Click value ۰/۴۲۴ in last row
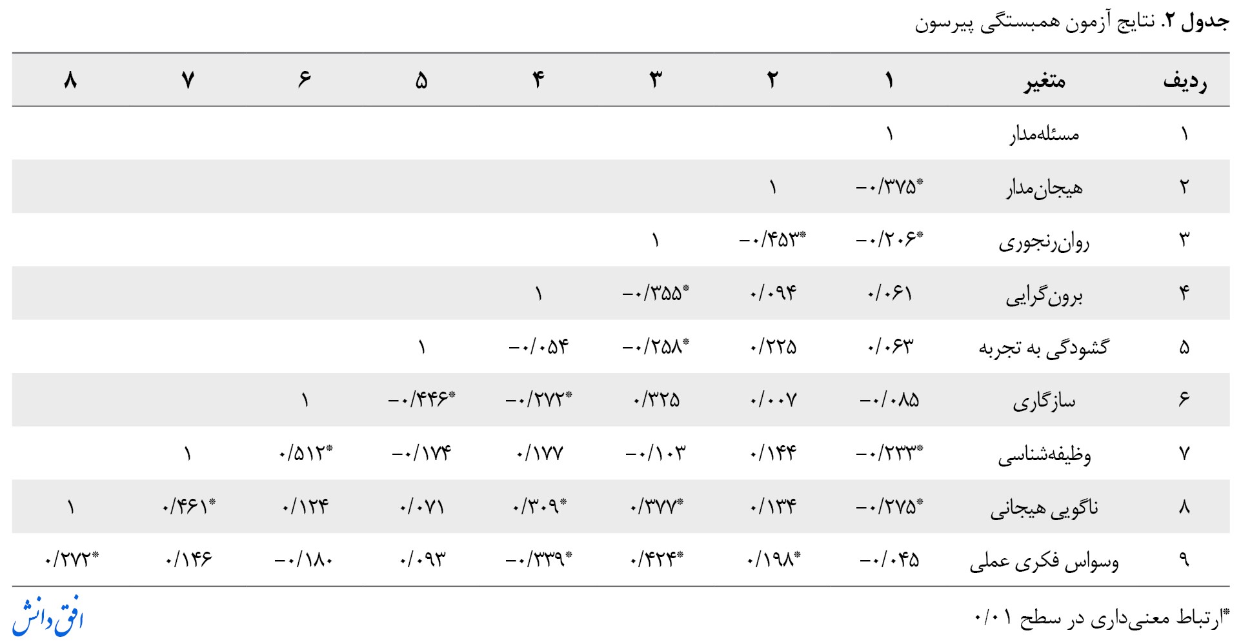This screenshot has height=644, width=1241. click(x=656, y=559)
